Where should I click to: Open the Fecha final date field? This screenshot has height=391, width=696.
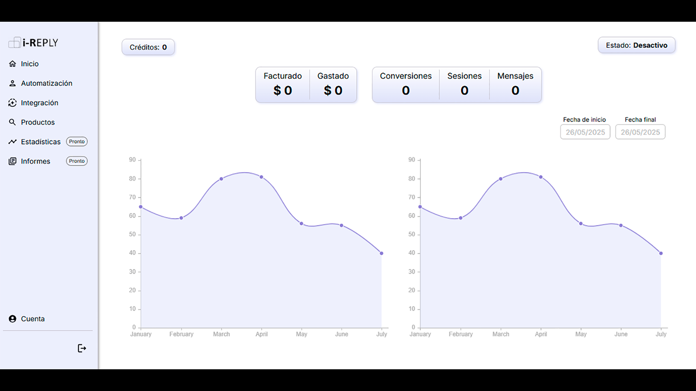[x=640, y=132]
